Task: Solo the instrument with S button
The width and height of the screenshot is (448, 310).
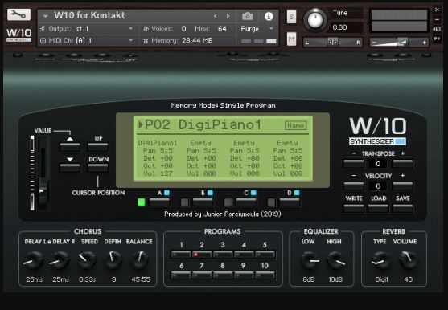Action: [x=291, y=17]
